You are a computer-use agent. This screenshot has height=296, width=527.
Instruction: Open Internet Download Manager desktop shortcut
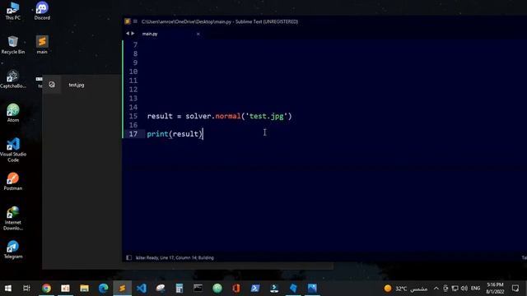point(13,219)
